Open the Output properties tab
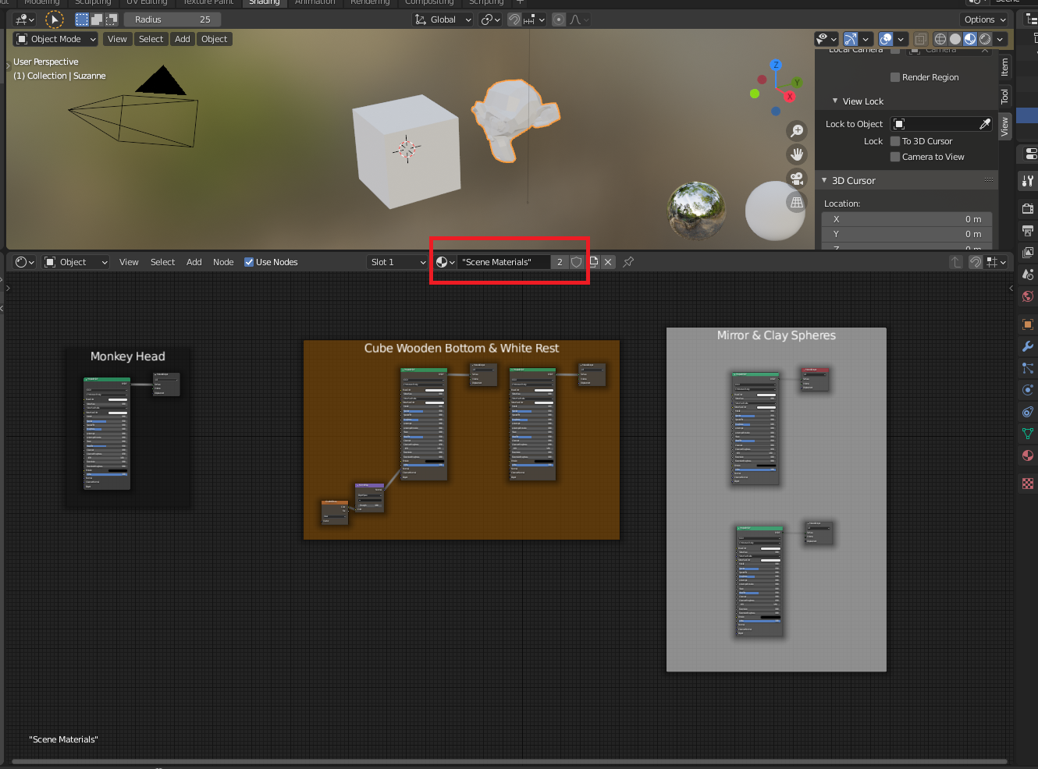 point(1028,230)
